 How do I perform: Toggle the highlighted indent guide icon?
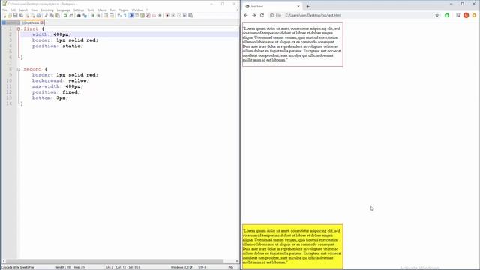pyautogui.click(x=131, y=16)
